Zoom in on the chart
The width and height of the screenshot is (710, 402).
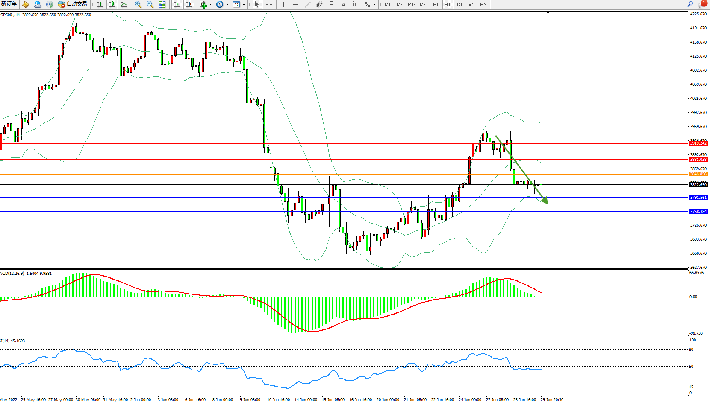tap(138, 4)
